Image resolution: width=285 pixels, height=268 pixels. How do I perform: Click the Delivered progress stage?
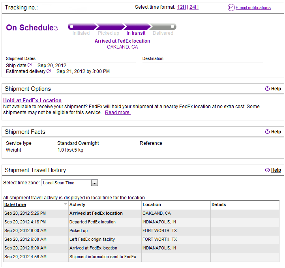[163, 33]
